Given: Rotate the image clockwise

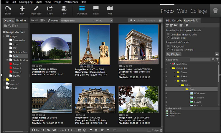Looking at the screenshot, I should pos(37,130).
